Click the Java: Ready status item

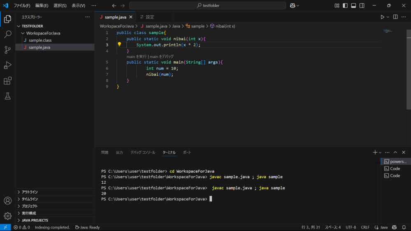click(87, 227)
